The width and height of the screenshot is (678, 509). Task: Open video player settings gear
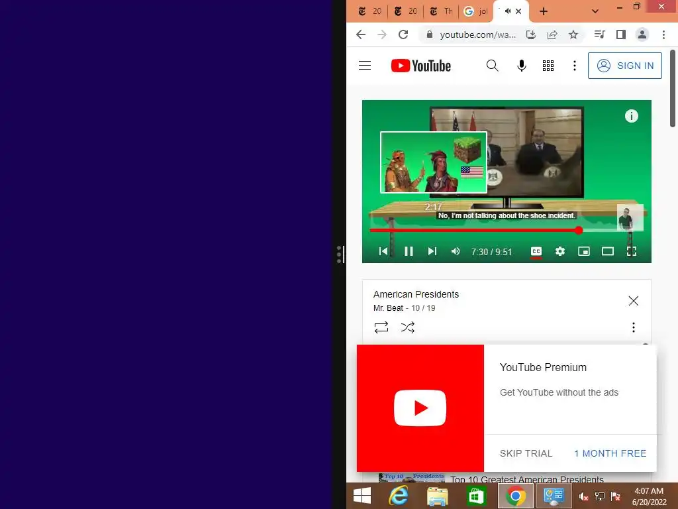tap(560, 251)
